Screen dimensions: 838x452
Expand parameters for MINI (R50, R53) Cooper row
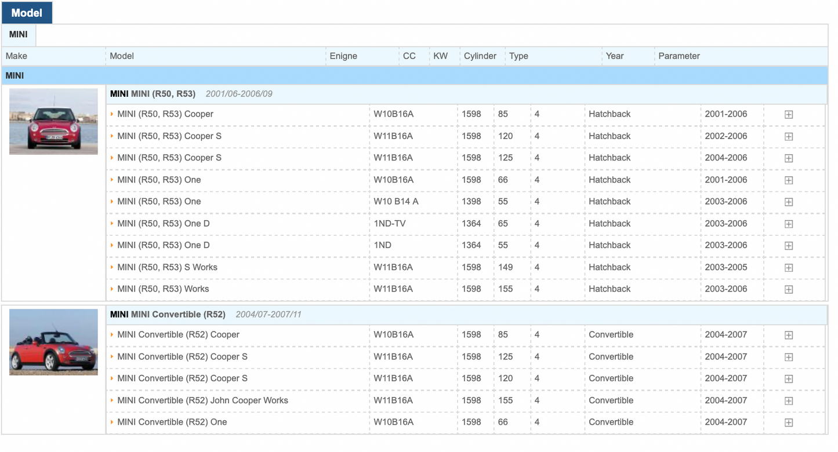pyautogui.click(x=789, y=115)
